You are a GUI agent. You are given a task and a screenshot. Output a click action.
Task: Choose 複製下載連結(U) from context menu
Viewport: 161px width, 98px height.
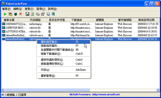[x=64, y=54]
